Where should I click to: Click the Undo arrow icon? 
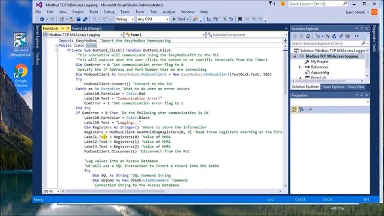click(x=94, y=19)
